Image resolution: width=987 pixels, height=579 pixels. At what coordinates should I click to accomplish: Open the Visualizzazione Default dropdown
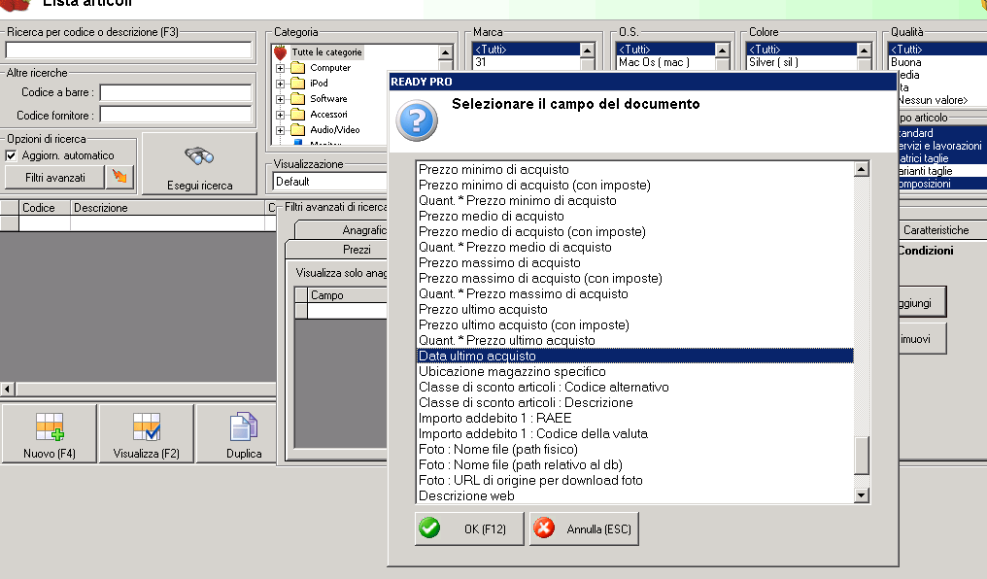click(330, 182)
